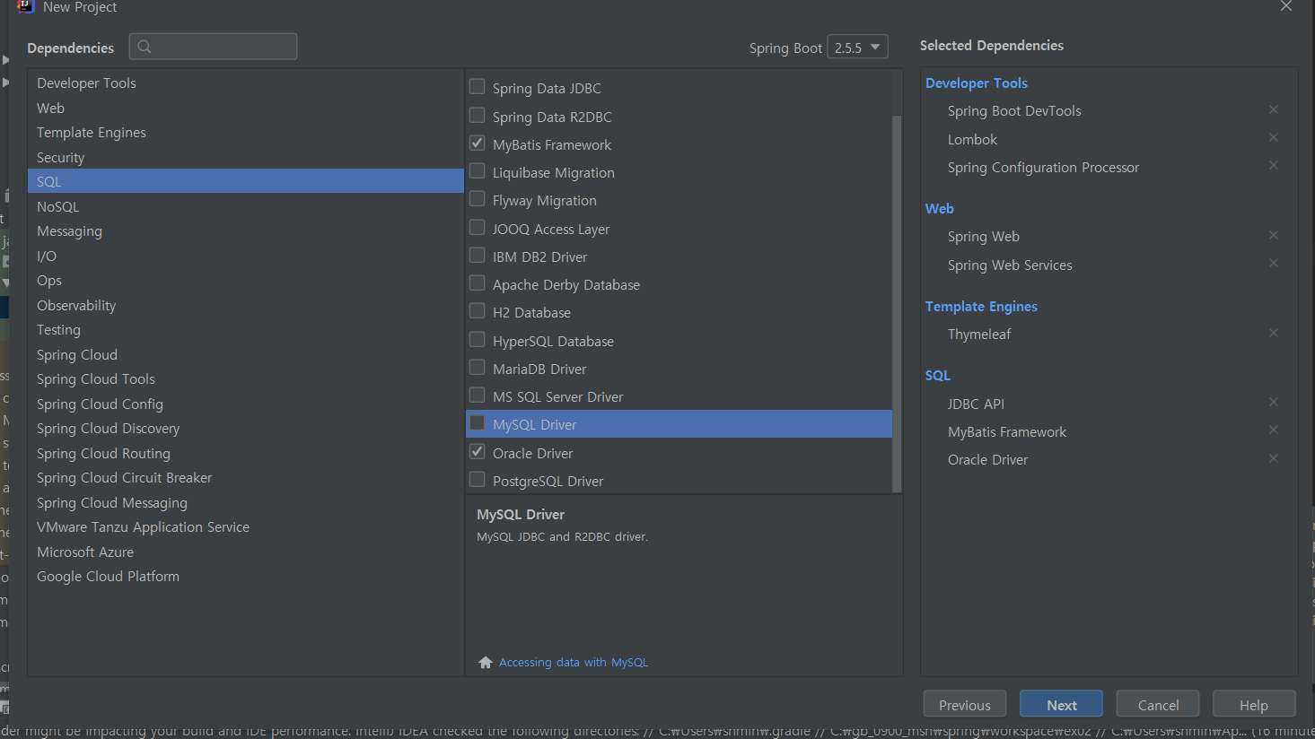The height and width of the screenshot is (739, 1315).
Task: Check the MySQL Driver checkbox
Action: 478,423
